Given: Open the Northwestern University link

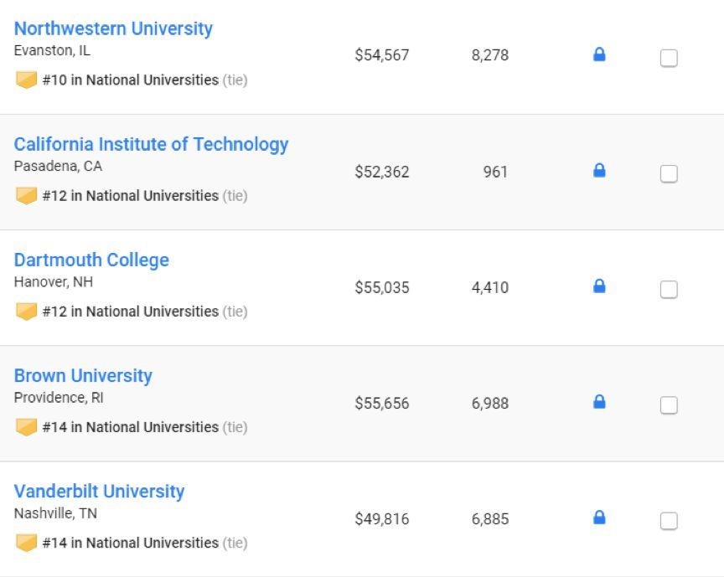Looking at the screenshot, I should coord(113,28).
